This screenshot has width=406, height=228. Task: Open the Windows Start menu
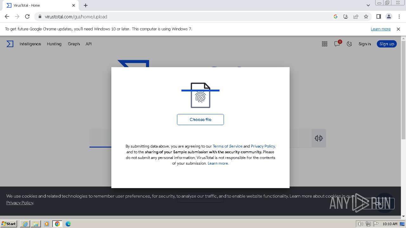pyautogui.click(x=9, y=224)
